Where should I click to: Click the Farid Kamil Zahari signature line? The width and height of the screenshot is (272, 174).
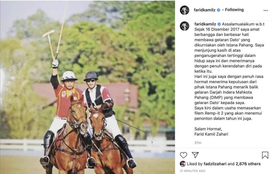[211, 134]
